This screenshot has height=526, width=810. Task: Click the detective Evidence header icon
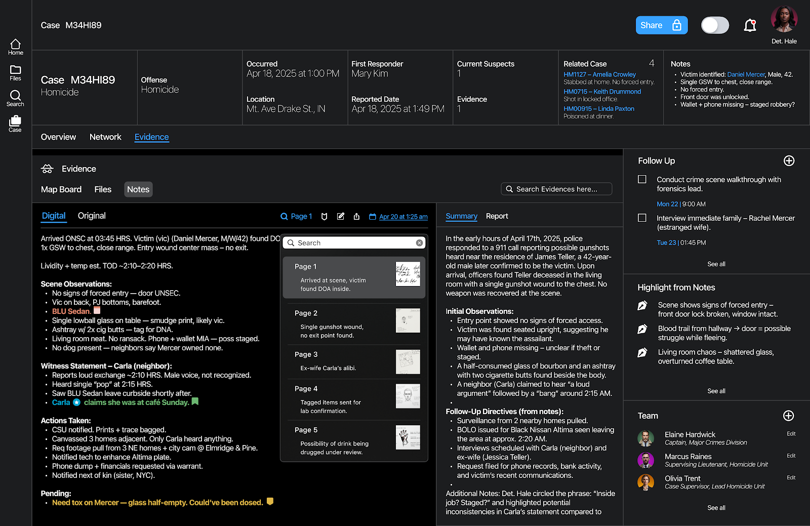click(x=47, y=169)
